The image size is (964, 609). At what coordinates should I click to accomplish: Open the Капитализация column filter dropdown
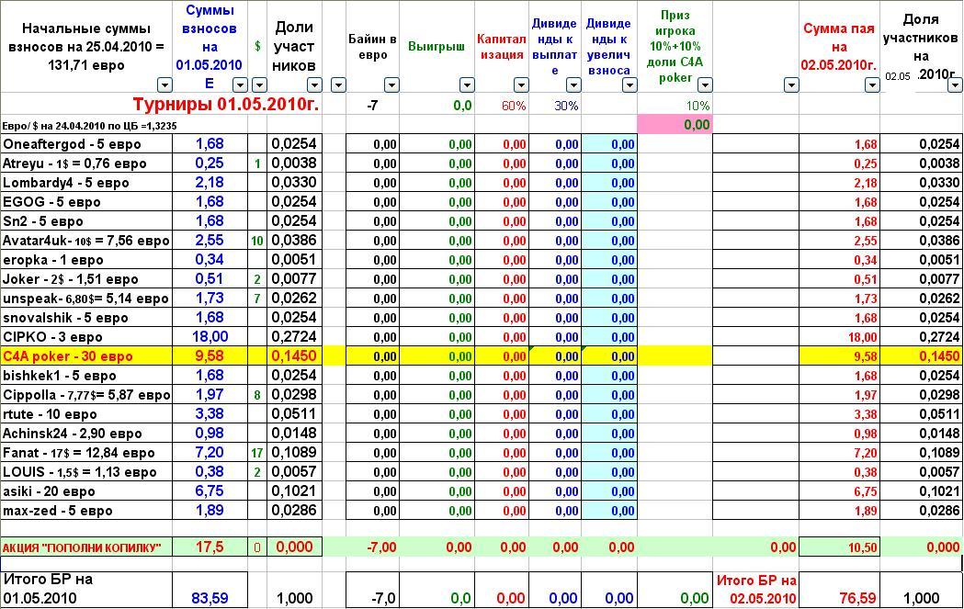point(521,85)
